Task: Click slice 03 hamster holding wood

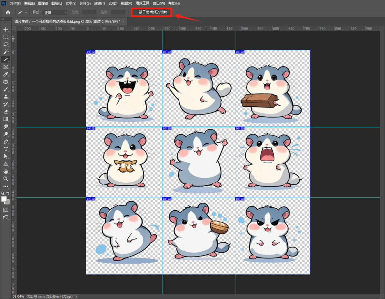Action: pos(273,89)
